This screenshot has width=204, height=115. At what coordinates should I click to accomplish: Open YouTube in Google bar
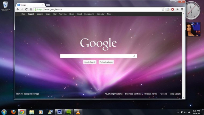[x=63, y=14]
